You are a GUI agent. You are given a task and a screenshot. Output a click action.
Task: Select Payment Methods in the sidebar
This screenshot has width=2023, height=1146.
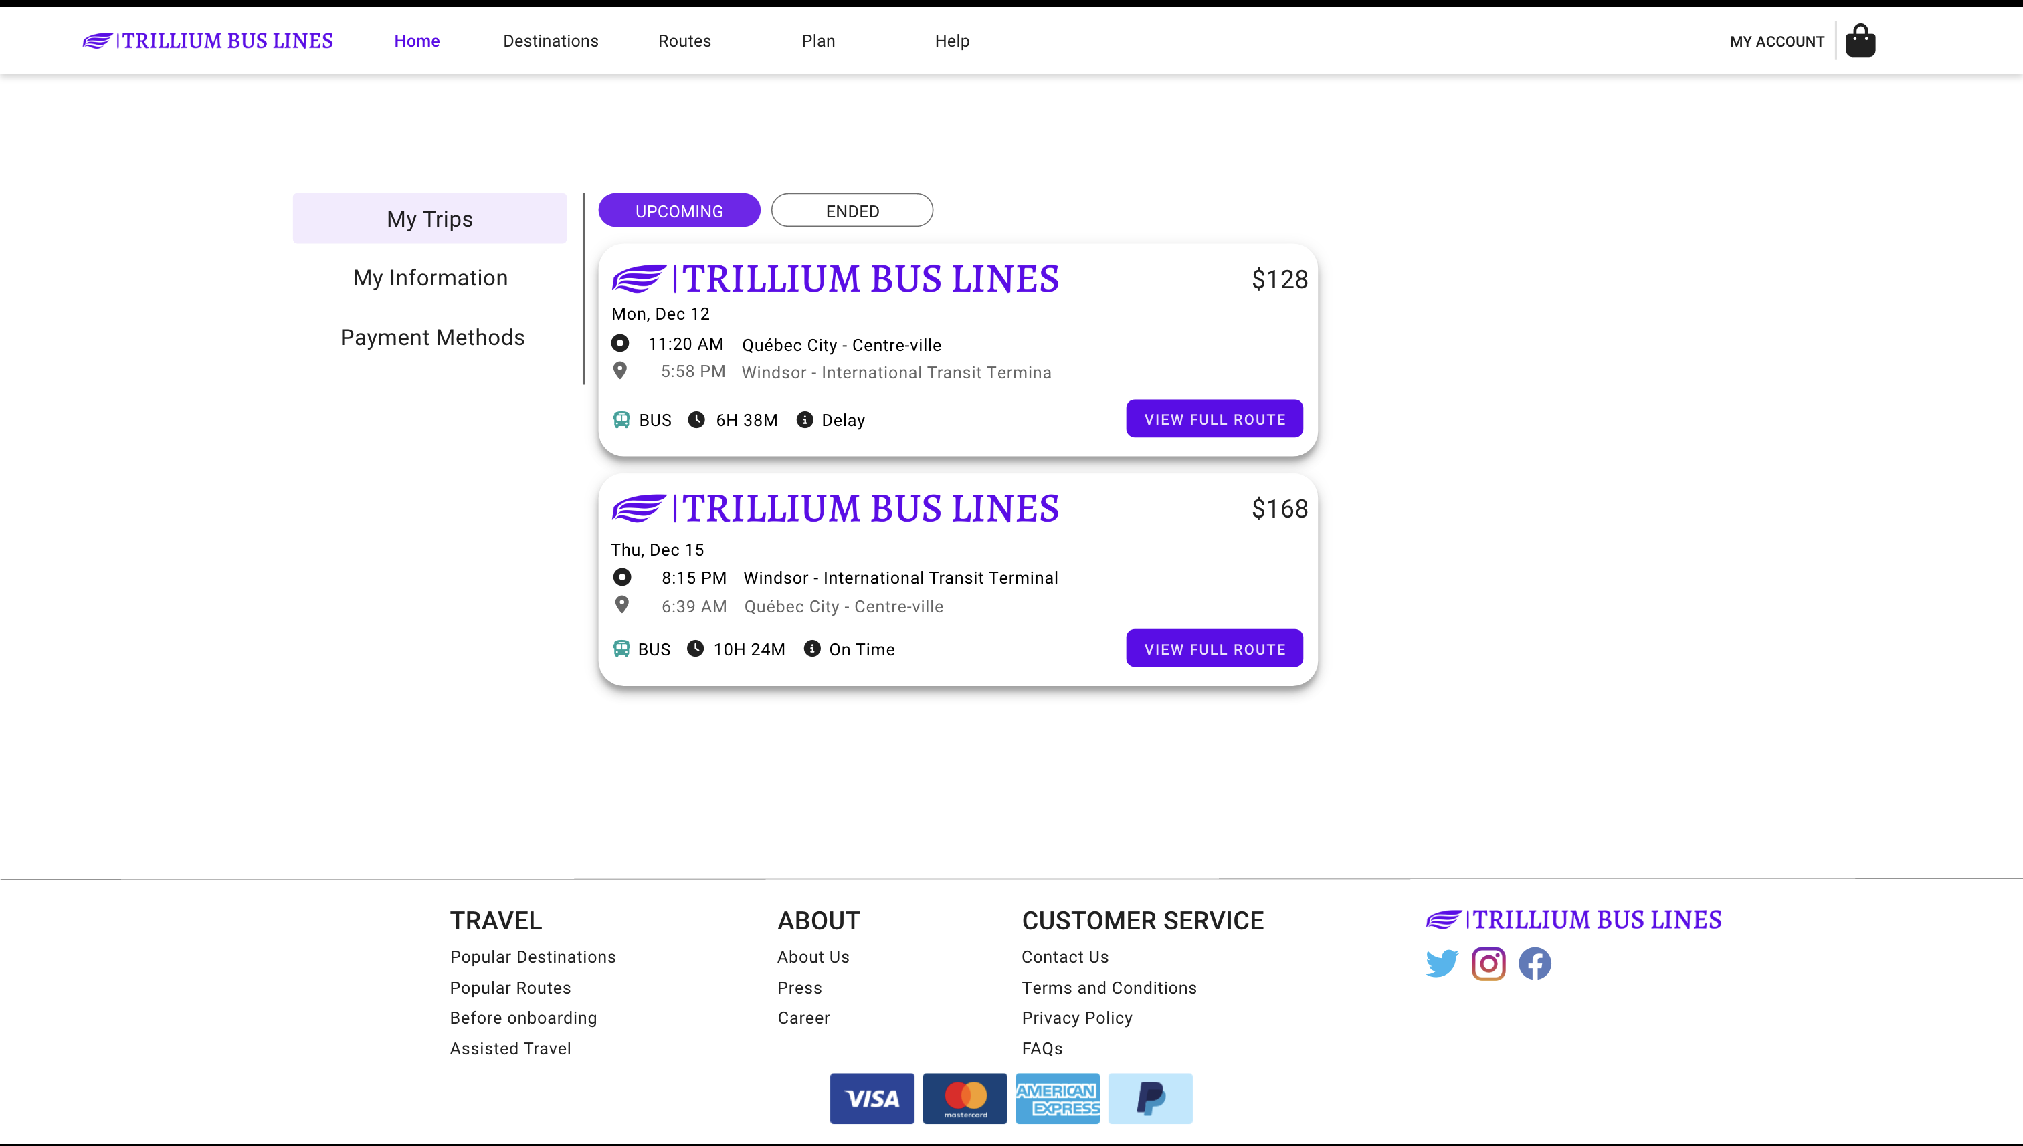pos(431,336)
